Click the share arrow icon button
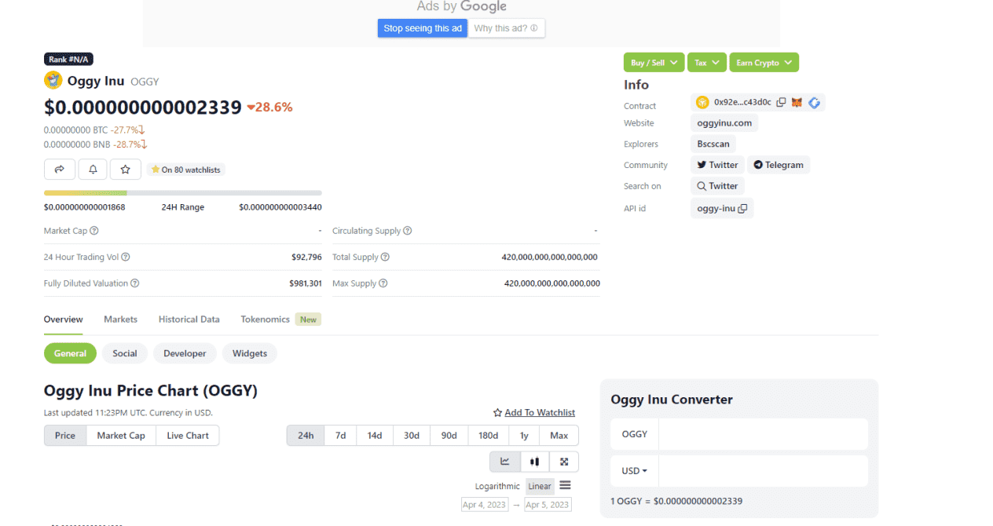Image resolution: width=993 pixels, height=526 pixels. 60,169
